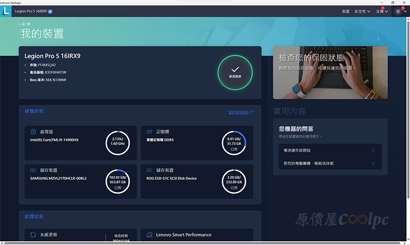Expand the 支援 support dropdown menu
The height and width of the screenshot is (245, 410).
pyautogui.click(x=382, y=11)
